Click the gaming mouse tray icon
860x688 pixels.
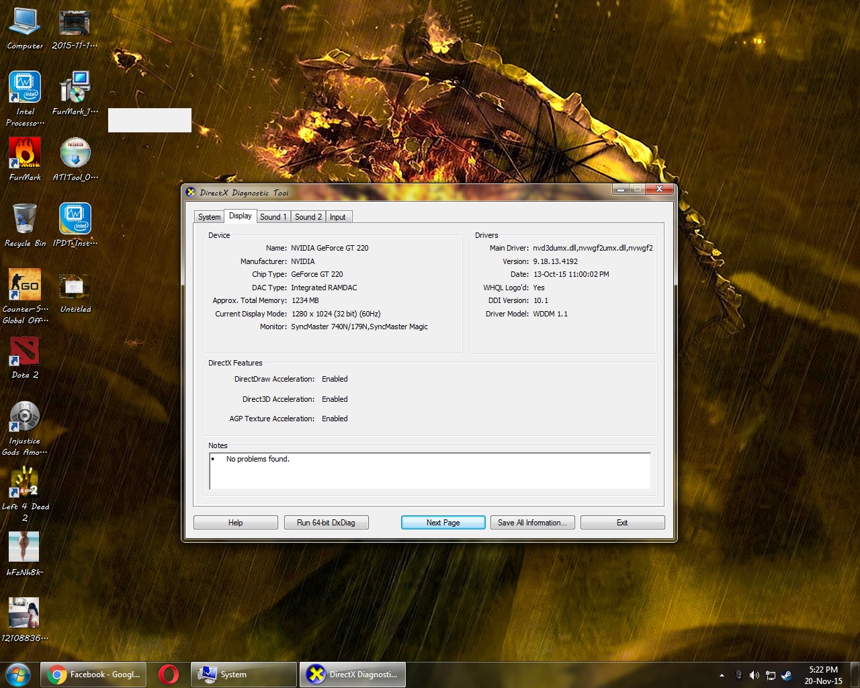coord(738,675)
